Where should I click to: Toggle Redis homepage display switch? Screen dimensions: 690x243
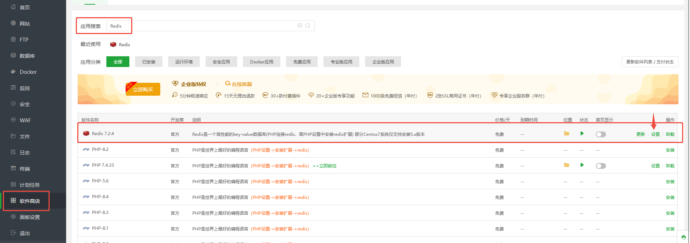pyautogui.click(x=601, y=134)
